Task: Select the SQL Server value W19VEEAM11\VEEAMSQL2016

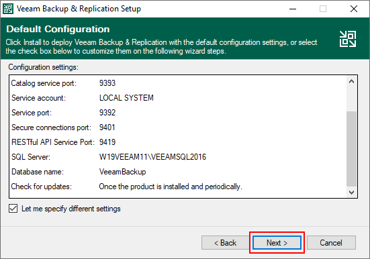Action: (x=152, y=157)
